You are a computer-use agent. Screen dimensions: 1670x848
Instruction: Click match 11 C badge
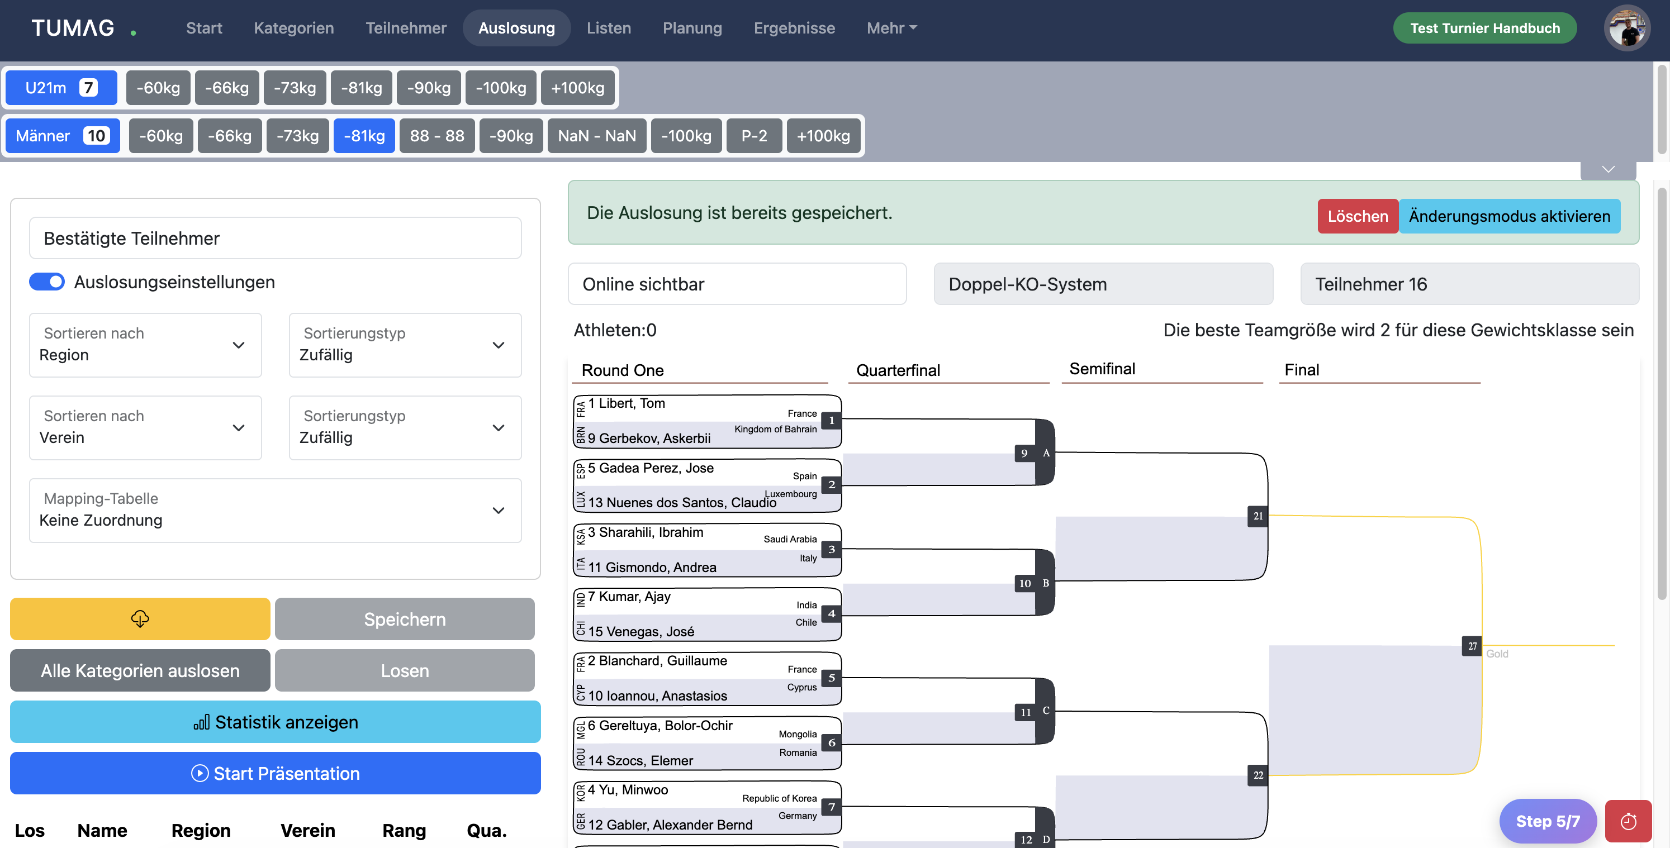(1035, 711)
